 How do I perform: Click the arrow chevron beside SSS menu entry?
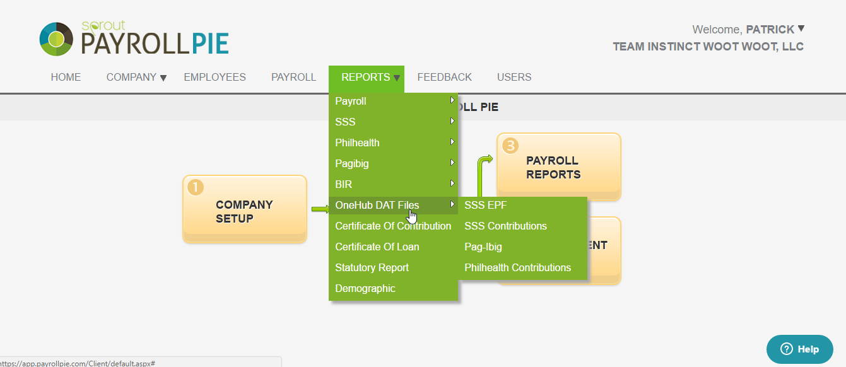(452, 122)
